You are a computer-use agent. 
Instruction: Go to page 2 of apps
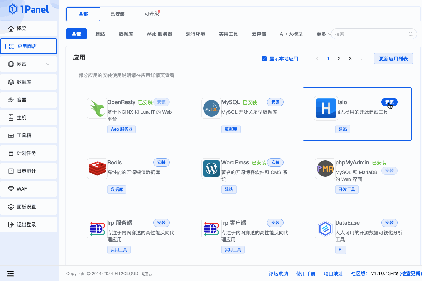click(x=339, y=59)
